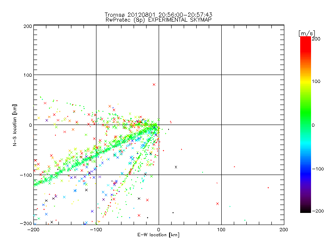
Task: Click the colorbar label '-200' at the bottom
Action: (x=318, y=211)
